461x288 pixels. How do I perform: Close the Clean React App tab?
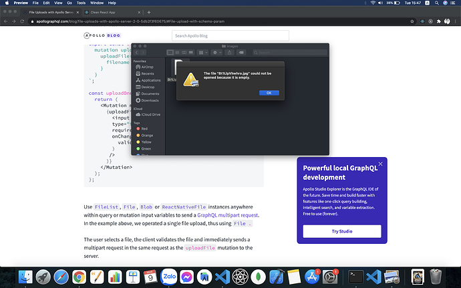coord(139,12)
